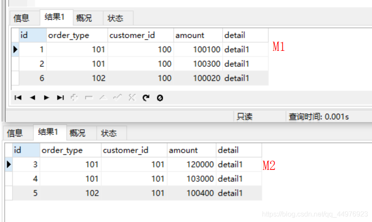Select the amount cell 120000
This screenshot has width=372, height=222.
tap(192, 164)
